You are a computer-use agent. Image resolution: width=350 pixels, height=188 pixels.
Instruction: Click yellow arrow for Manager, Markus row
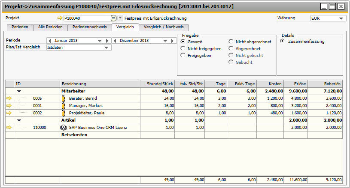9,105
